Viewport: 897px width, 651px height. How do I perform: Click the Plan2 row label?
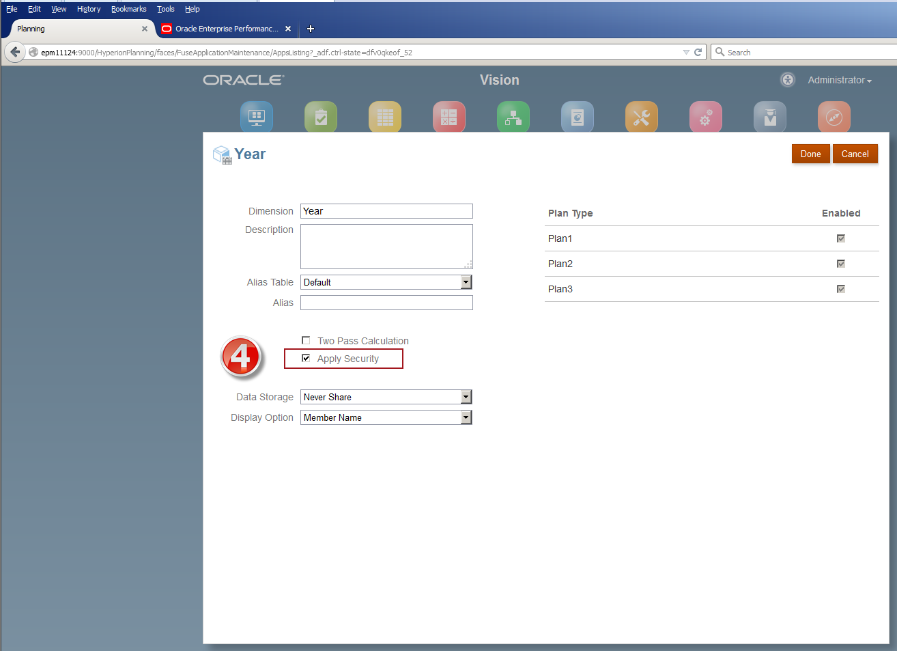[560, 264]
